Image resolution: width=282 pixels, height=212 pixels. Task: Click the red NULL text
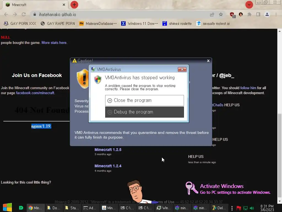[x=6, y=37]
